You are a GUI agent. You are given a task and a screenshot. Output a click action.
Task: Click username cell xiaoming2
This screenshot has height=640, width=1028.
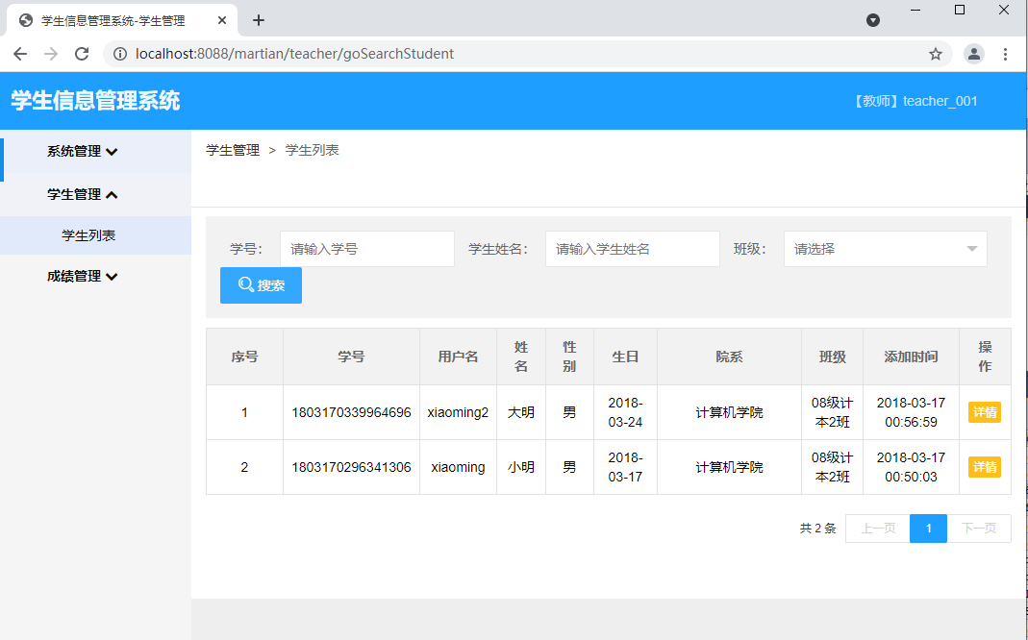pyautogui.click(x=458, y=412)
